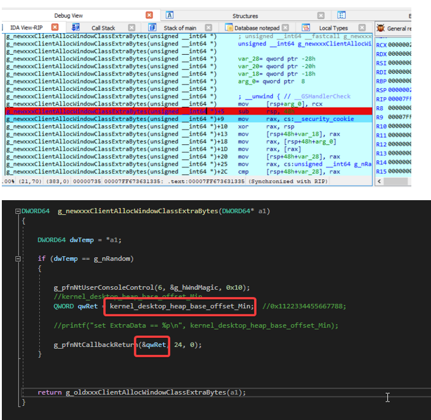Screen dimensions: 431x420
Task: Collapse the if dwTemp block
Action: [18, 259]
